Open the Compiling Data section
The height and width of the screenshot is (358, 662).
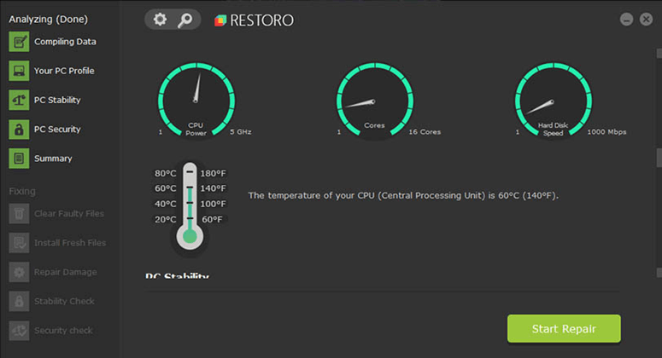65,42
